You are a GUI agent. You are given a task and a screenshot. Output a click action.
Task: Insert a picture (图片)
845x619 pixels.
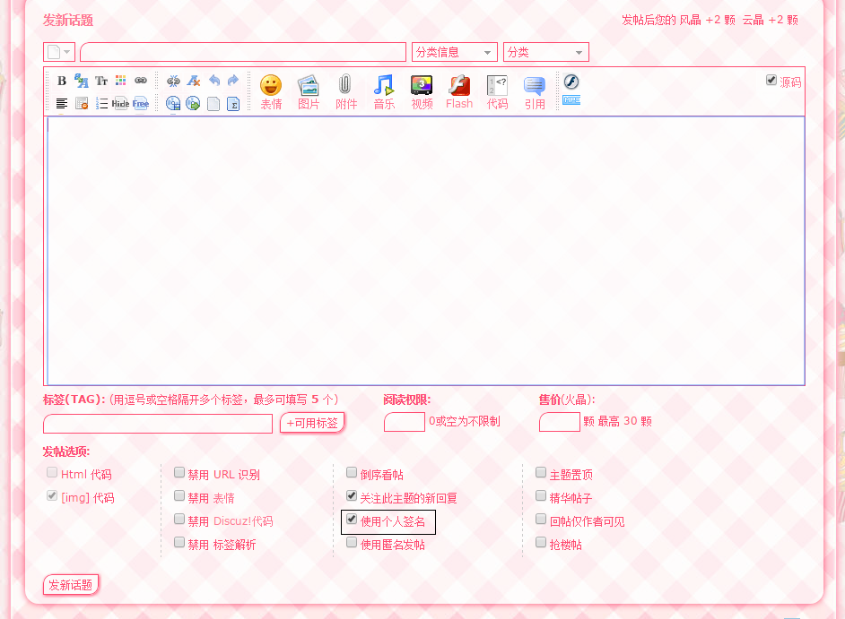[309, 92]
